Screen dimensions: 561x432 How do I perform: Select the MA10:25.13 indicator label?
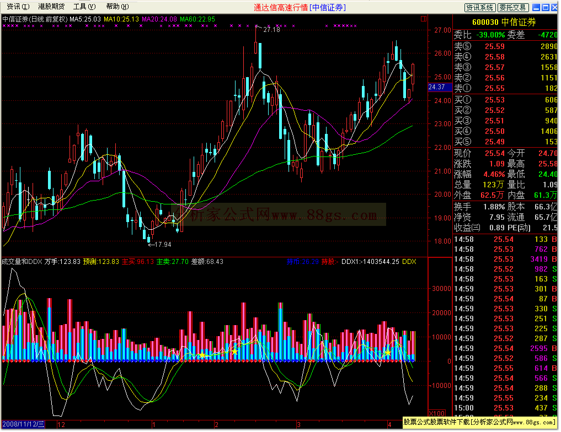[x=121, y=19]
